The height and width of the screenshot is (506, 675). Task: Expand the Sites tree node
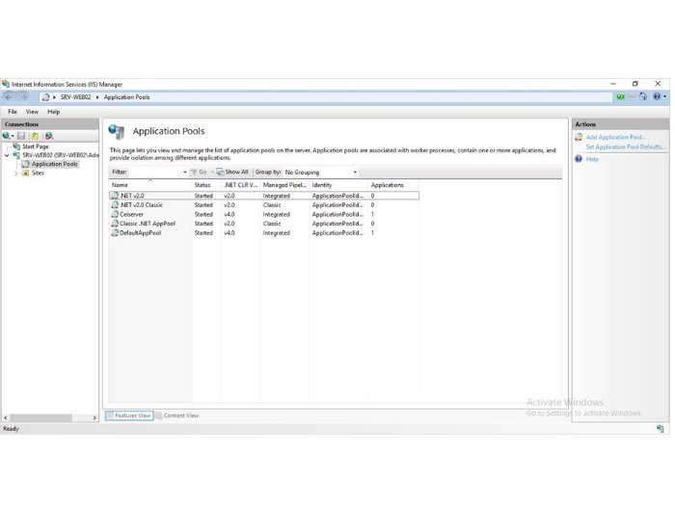pyautogui.click(x=15, y=173)
